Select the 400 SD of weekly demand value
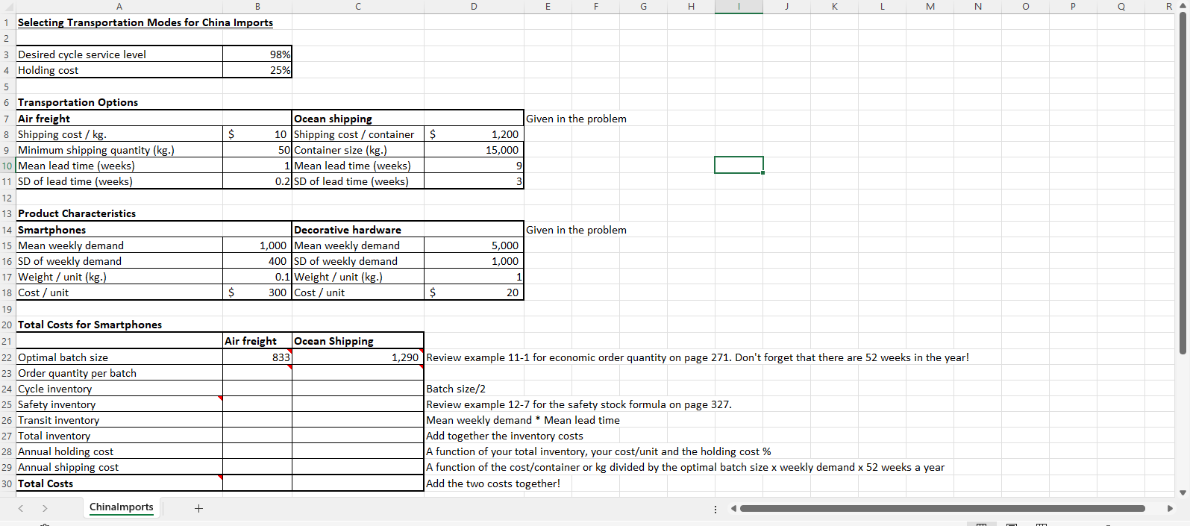Viewport: 1190px width, 526px height. click(x=257, y=261)
